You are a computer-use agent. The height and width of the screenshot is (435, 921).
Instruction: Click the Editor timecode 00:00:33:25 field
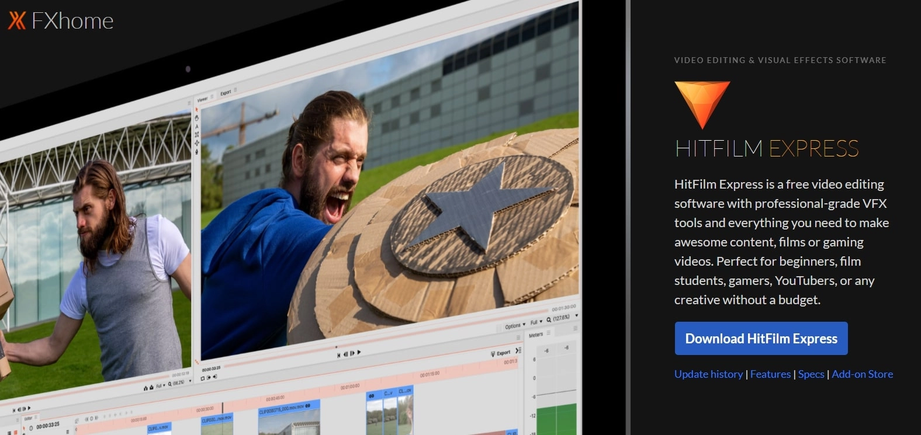coord(48,426)
